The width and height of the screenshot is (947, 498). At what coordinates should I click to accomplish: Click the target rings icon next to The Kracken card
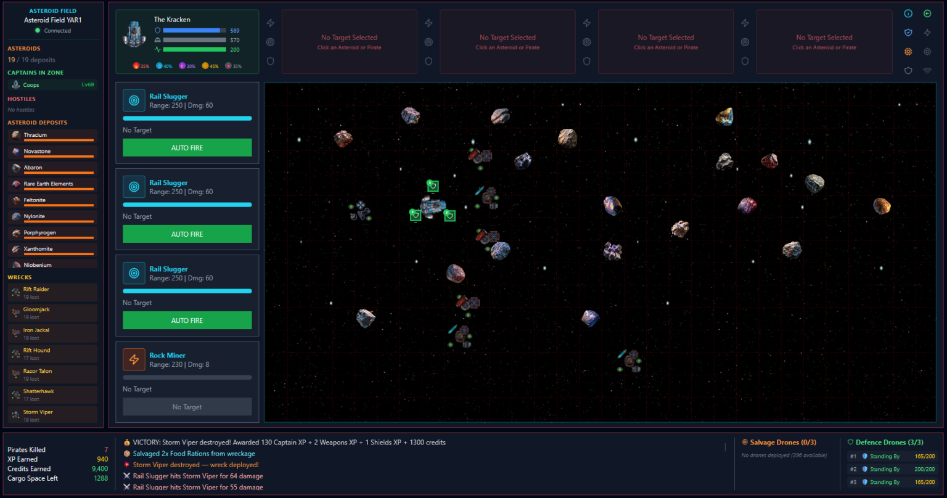click(x=270, y=42)
